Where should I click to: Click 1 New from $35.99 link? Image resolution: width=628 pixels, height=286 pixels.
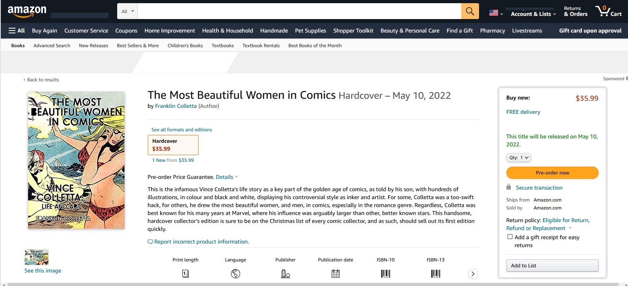click(x=173, y=160)
